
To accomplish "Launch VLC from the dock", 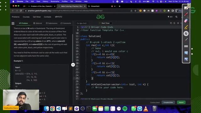I will click(146, 109).
